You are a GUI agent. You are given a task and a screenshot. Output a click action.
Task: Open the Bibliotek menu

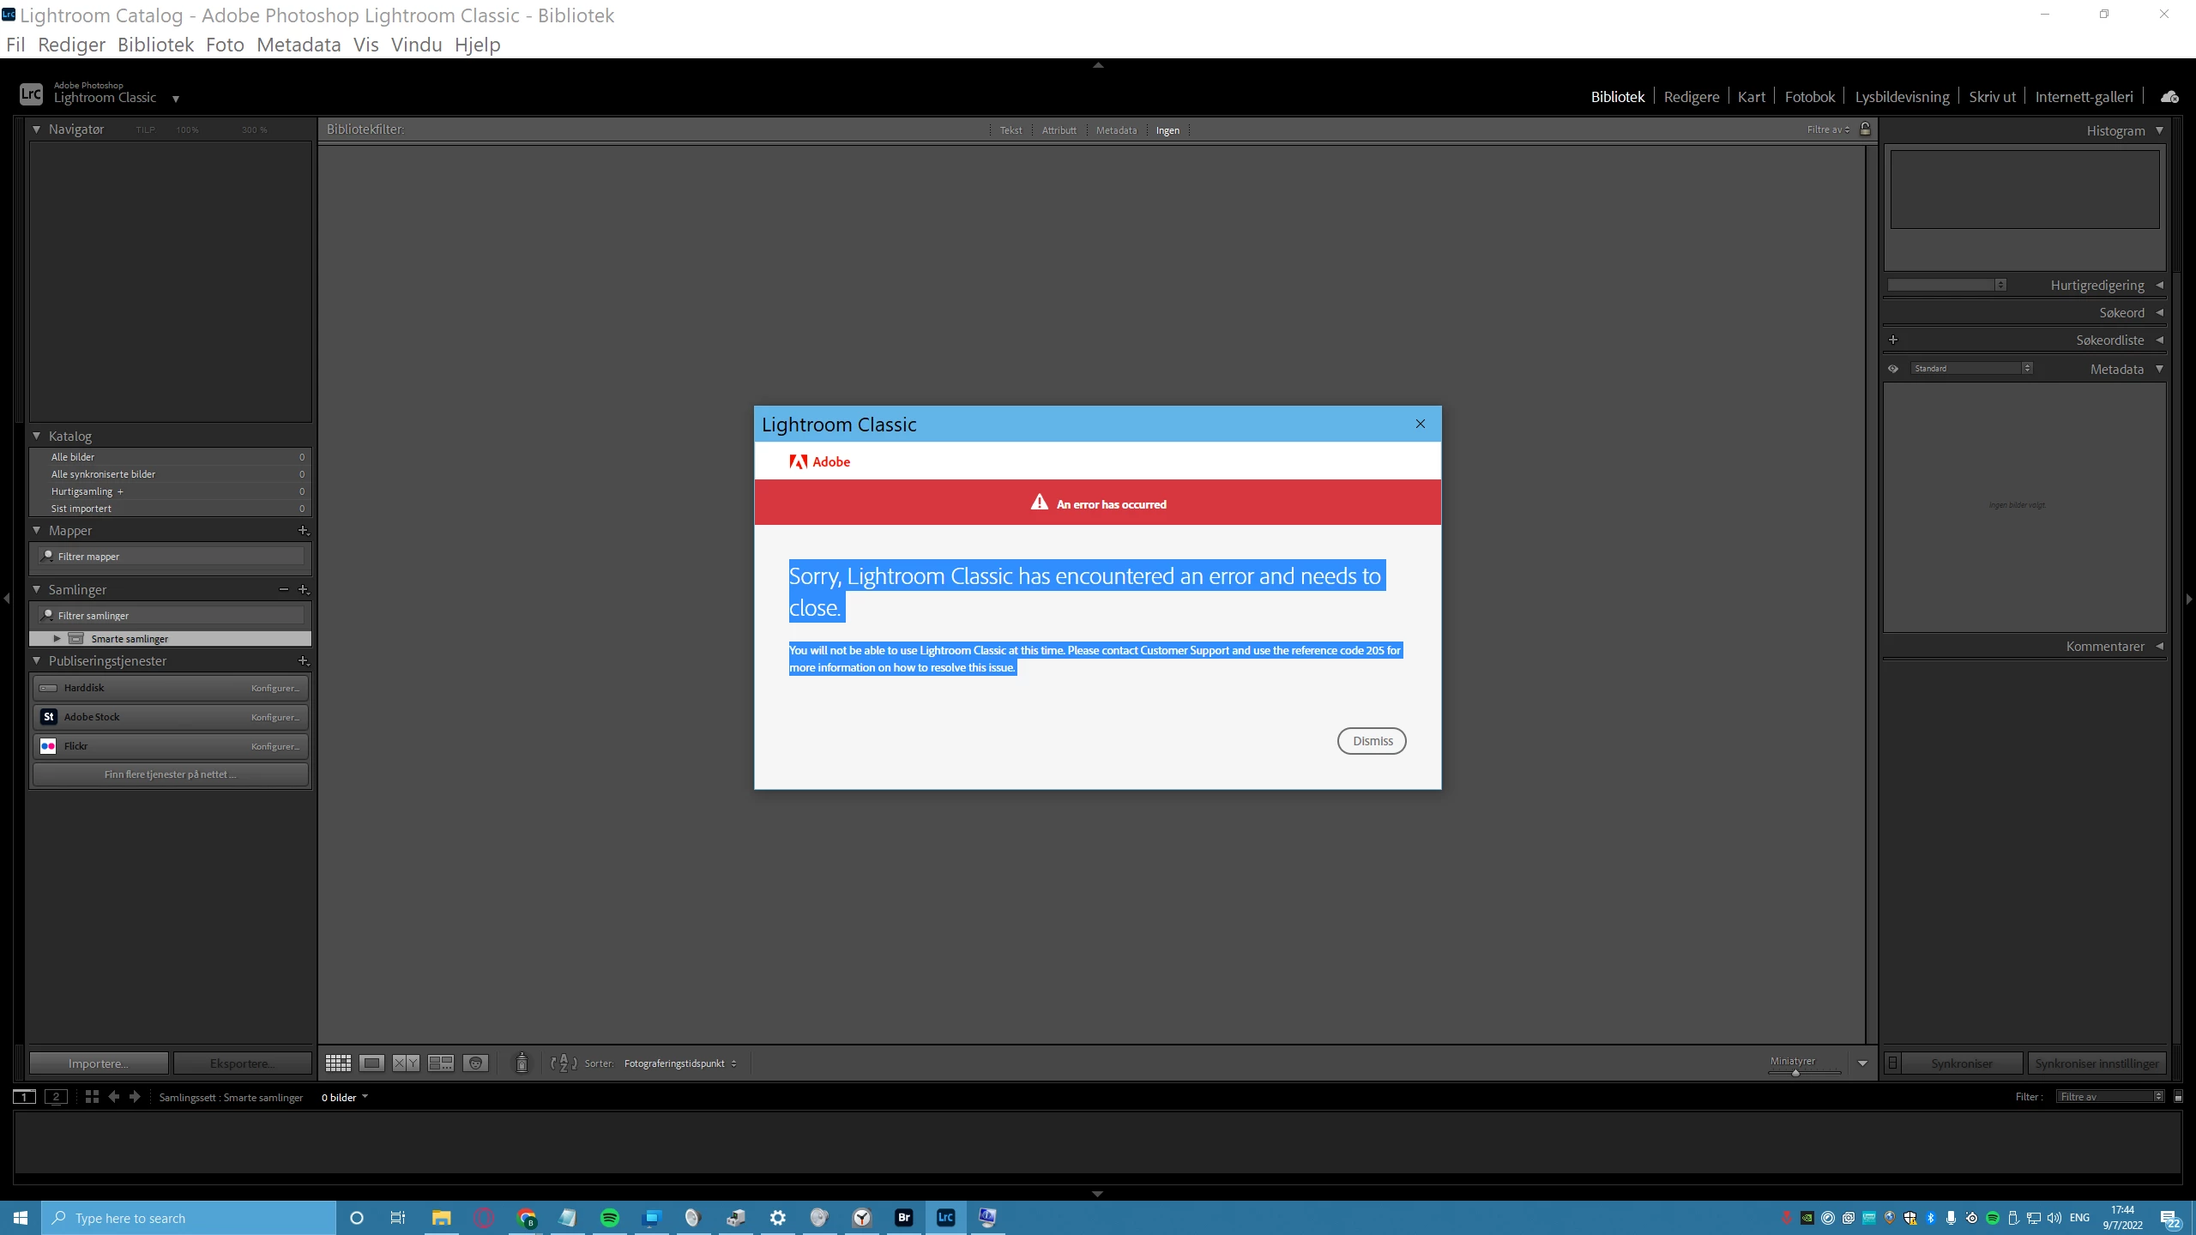pyautogui.click(x=155, y=45)
